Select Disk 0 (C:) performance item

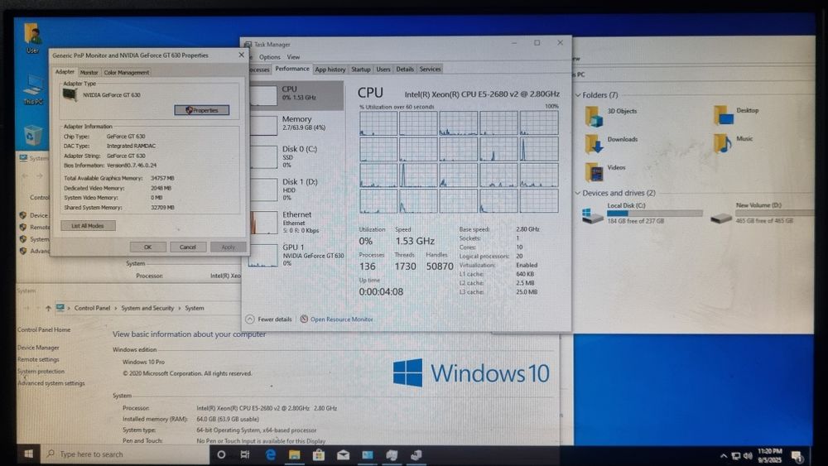tap(296, 156)
